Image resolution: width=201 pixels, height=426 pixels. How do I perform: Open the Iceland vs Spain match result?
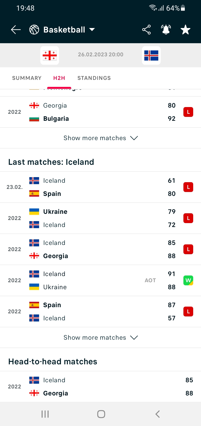pos(100,187)
